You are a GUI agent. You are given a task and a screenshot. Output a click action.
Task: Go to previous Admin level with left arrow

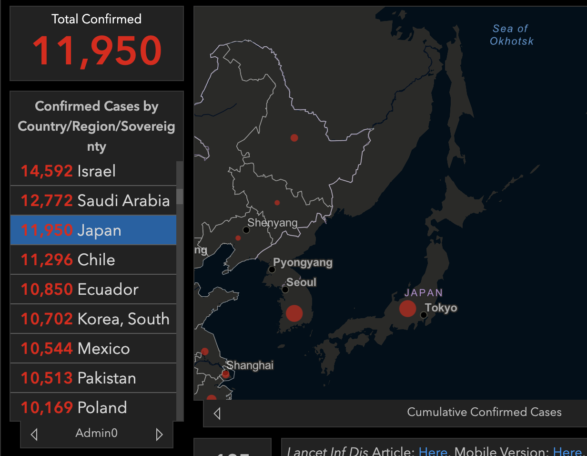click(x=34, y=434)
